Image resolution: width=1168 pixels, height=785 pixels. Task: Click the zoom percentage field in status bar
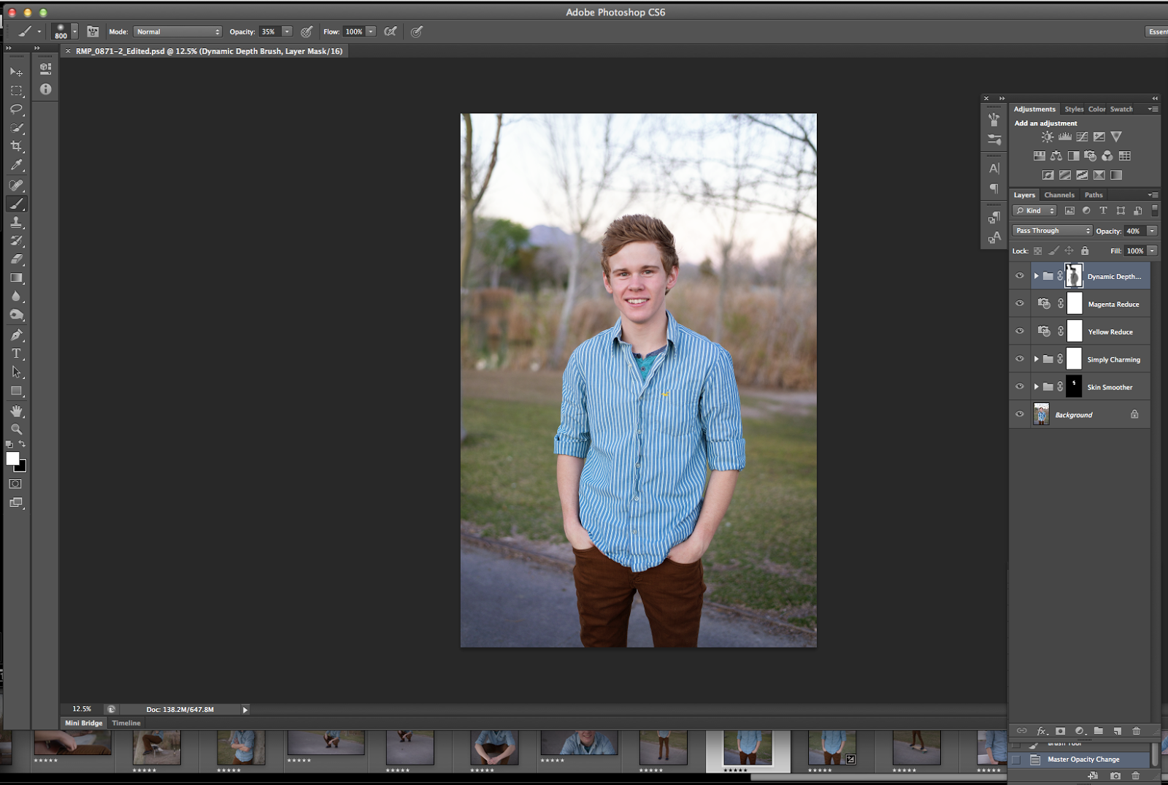(82, 709)
